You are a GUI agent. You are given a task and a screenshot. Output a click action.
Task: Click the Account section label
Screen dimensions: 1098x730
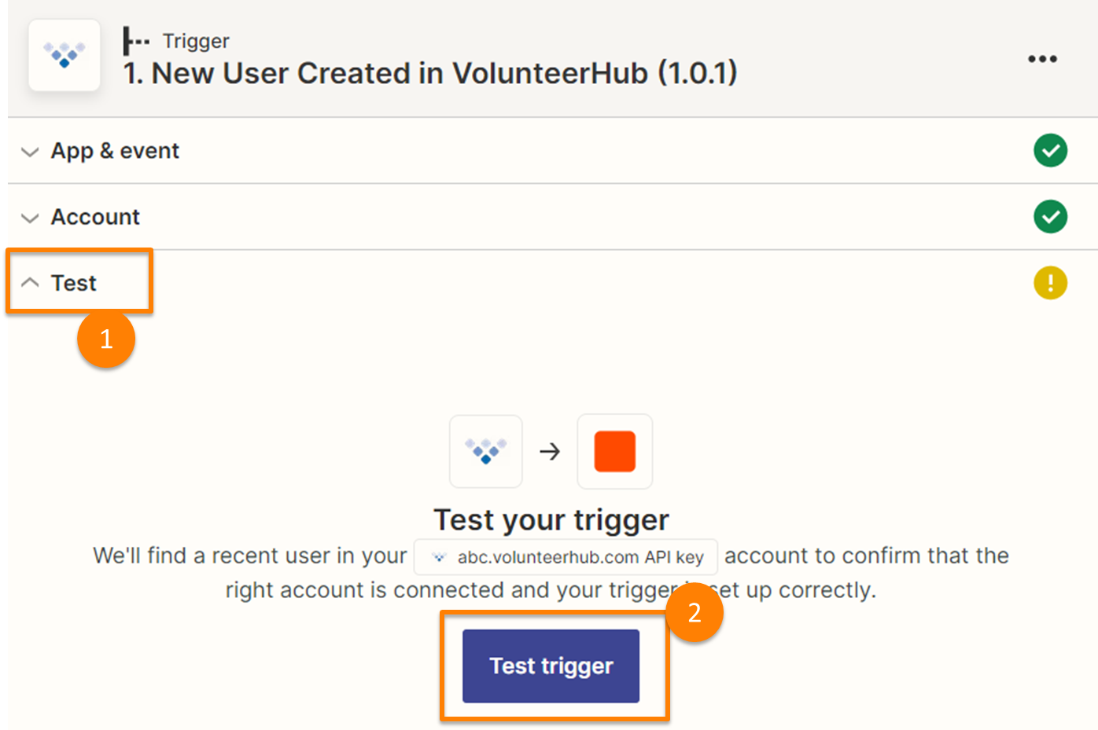pos(95,217)
